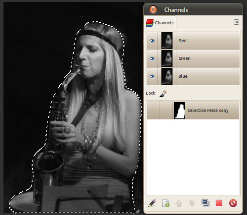Click the red Channel to selection icon
Image resolution: width=247 pixels, height=215 pixels.
pos(219,203)
